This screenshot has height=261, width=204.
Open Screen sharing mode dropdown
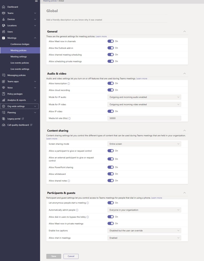coord(144,144)
